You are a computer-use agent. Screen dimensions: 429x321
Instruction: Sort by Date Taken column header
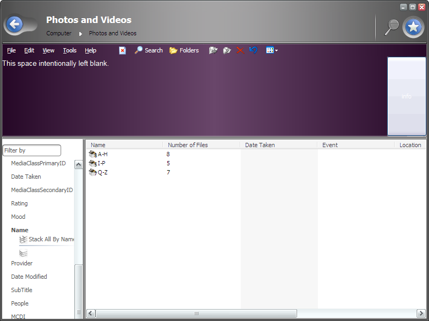[x=279, y=145]
